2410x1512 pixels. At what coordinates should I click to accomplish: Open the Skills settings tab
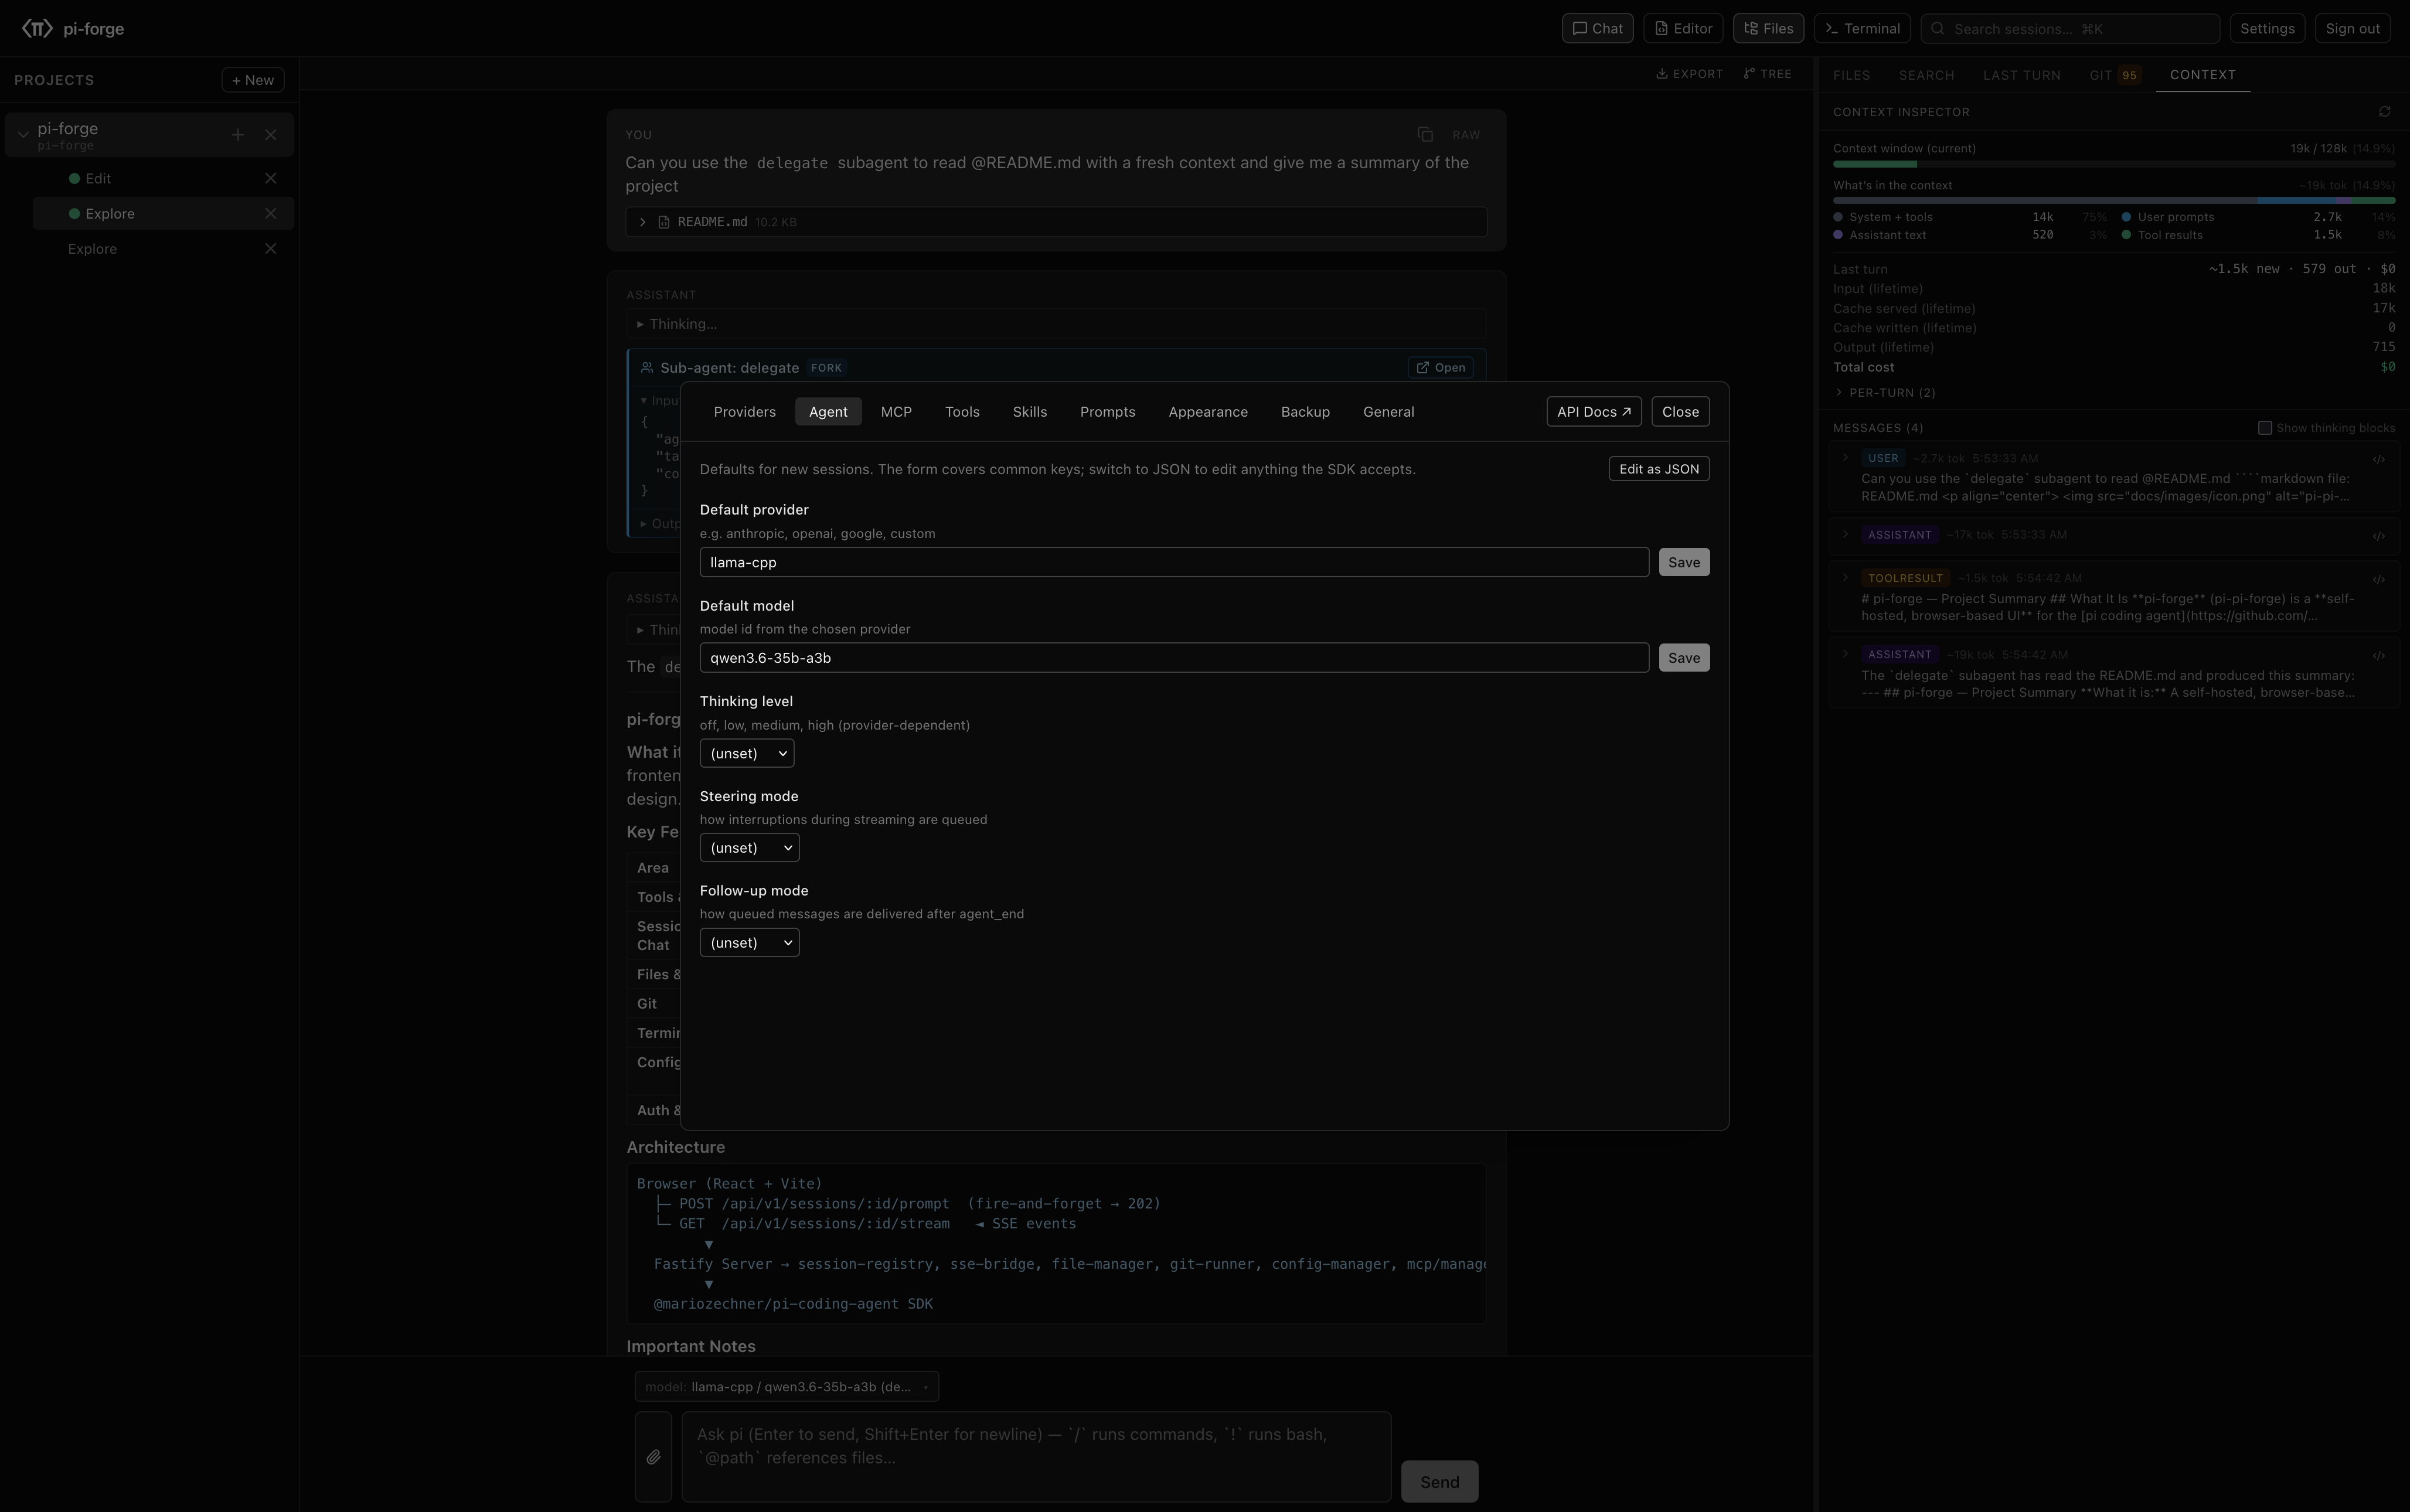tap(1030, 412)
